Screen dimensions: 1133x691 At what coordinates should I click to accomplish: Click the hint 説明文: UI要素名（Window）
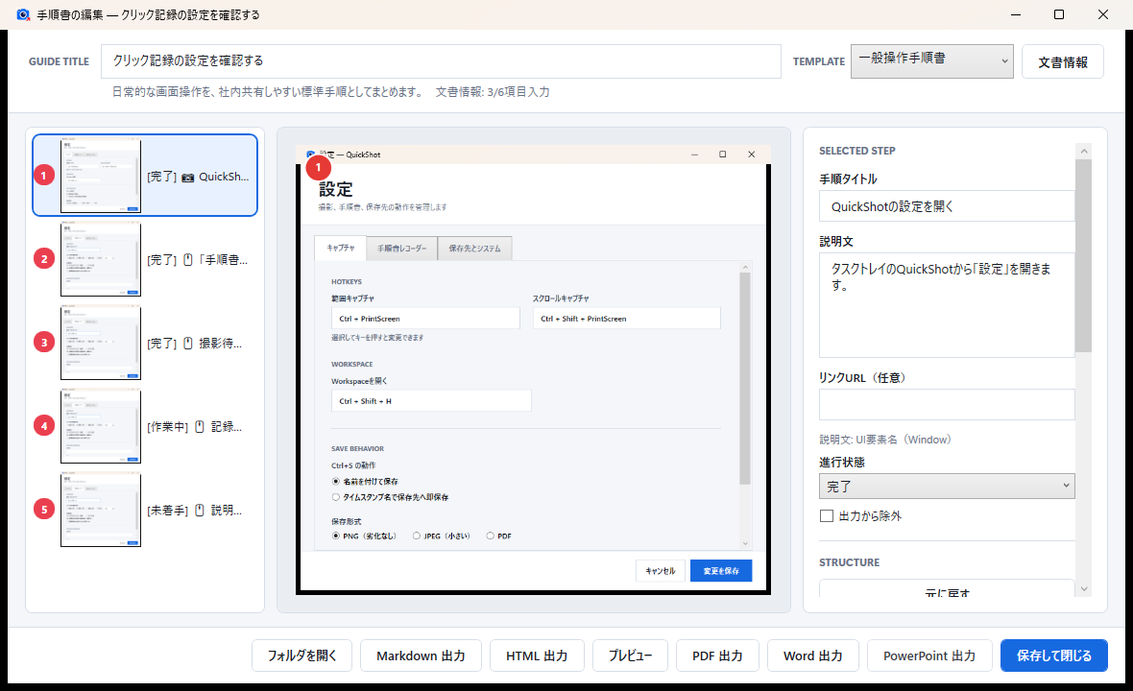(x=885, y=440)
